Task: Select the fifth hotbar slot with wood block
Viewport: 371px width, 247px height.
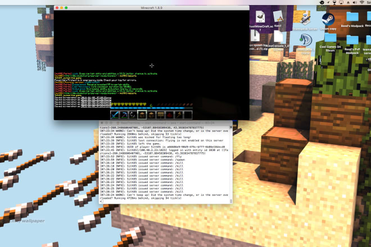Action: pyautogui.click(x=151, y=115)
